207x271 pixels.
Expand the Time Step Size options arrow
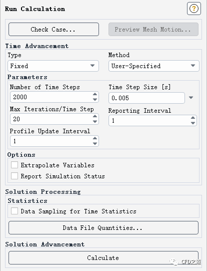pyautogui.click(x=191, y=98)
